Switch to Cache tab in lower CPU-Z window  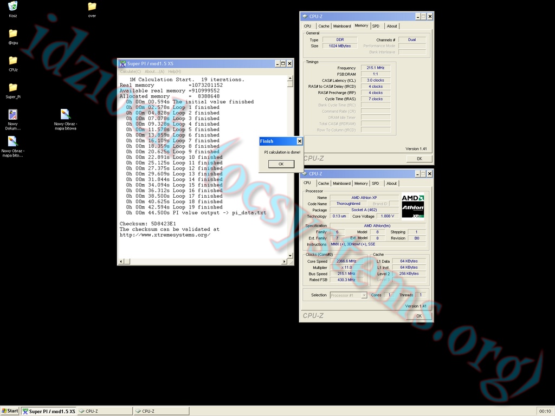(x=323, y=184)
